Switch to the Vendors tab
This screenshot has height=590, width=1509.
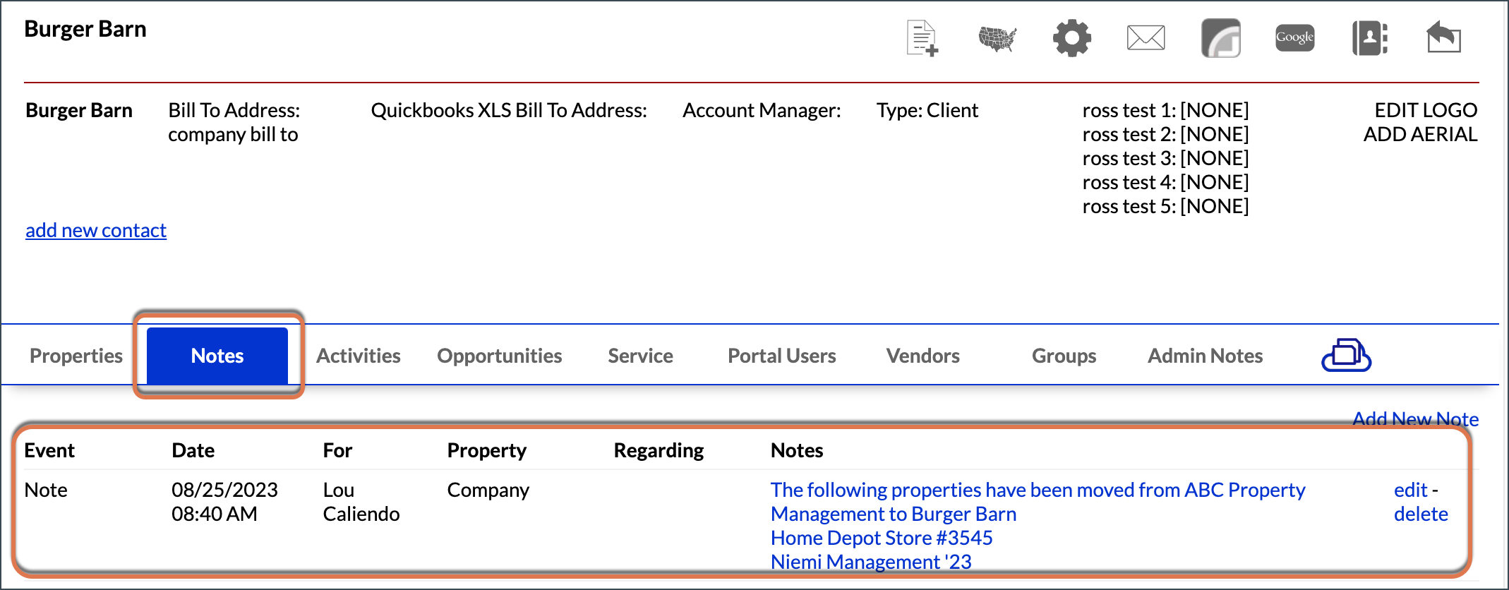click(x=923, y=356)
